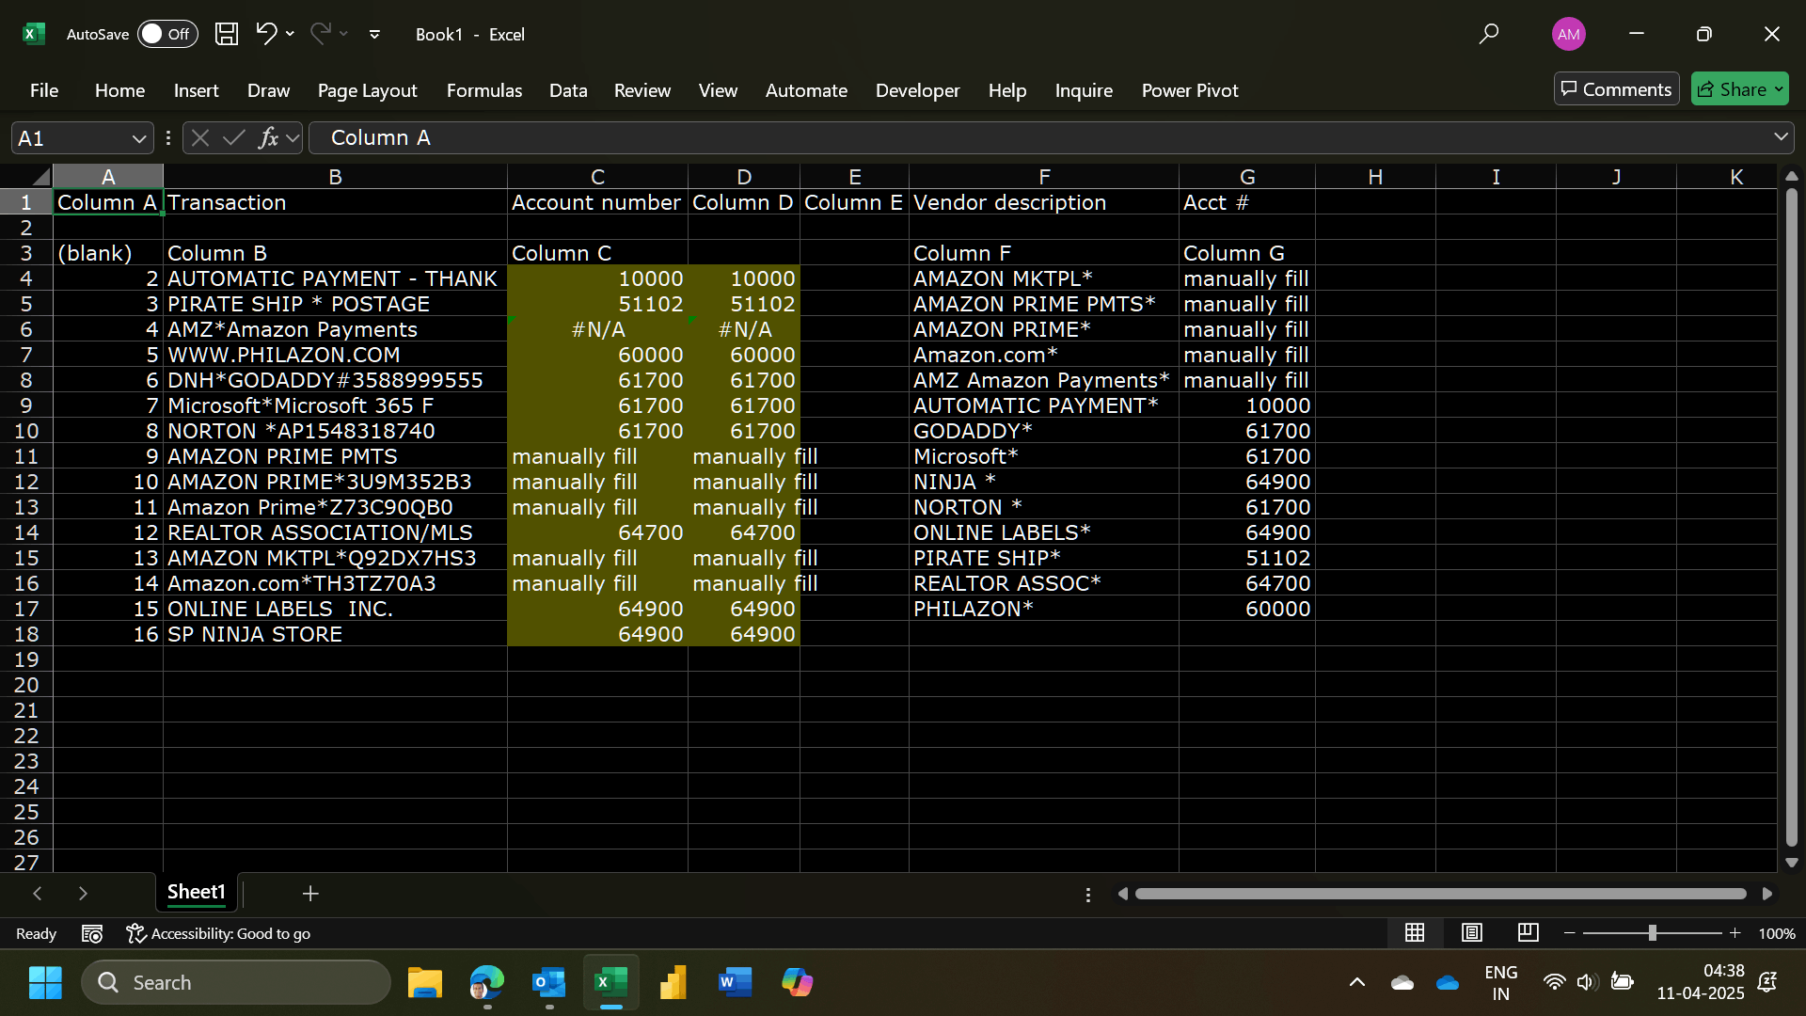This screenshot has width=1806, height=1016.
Task: Open the Page Layout tab
Action: click(367, 90)
